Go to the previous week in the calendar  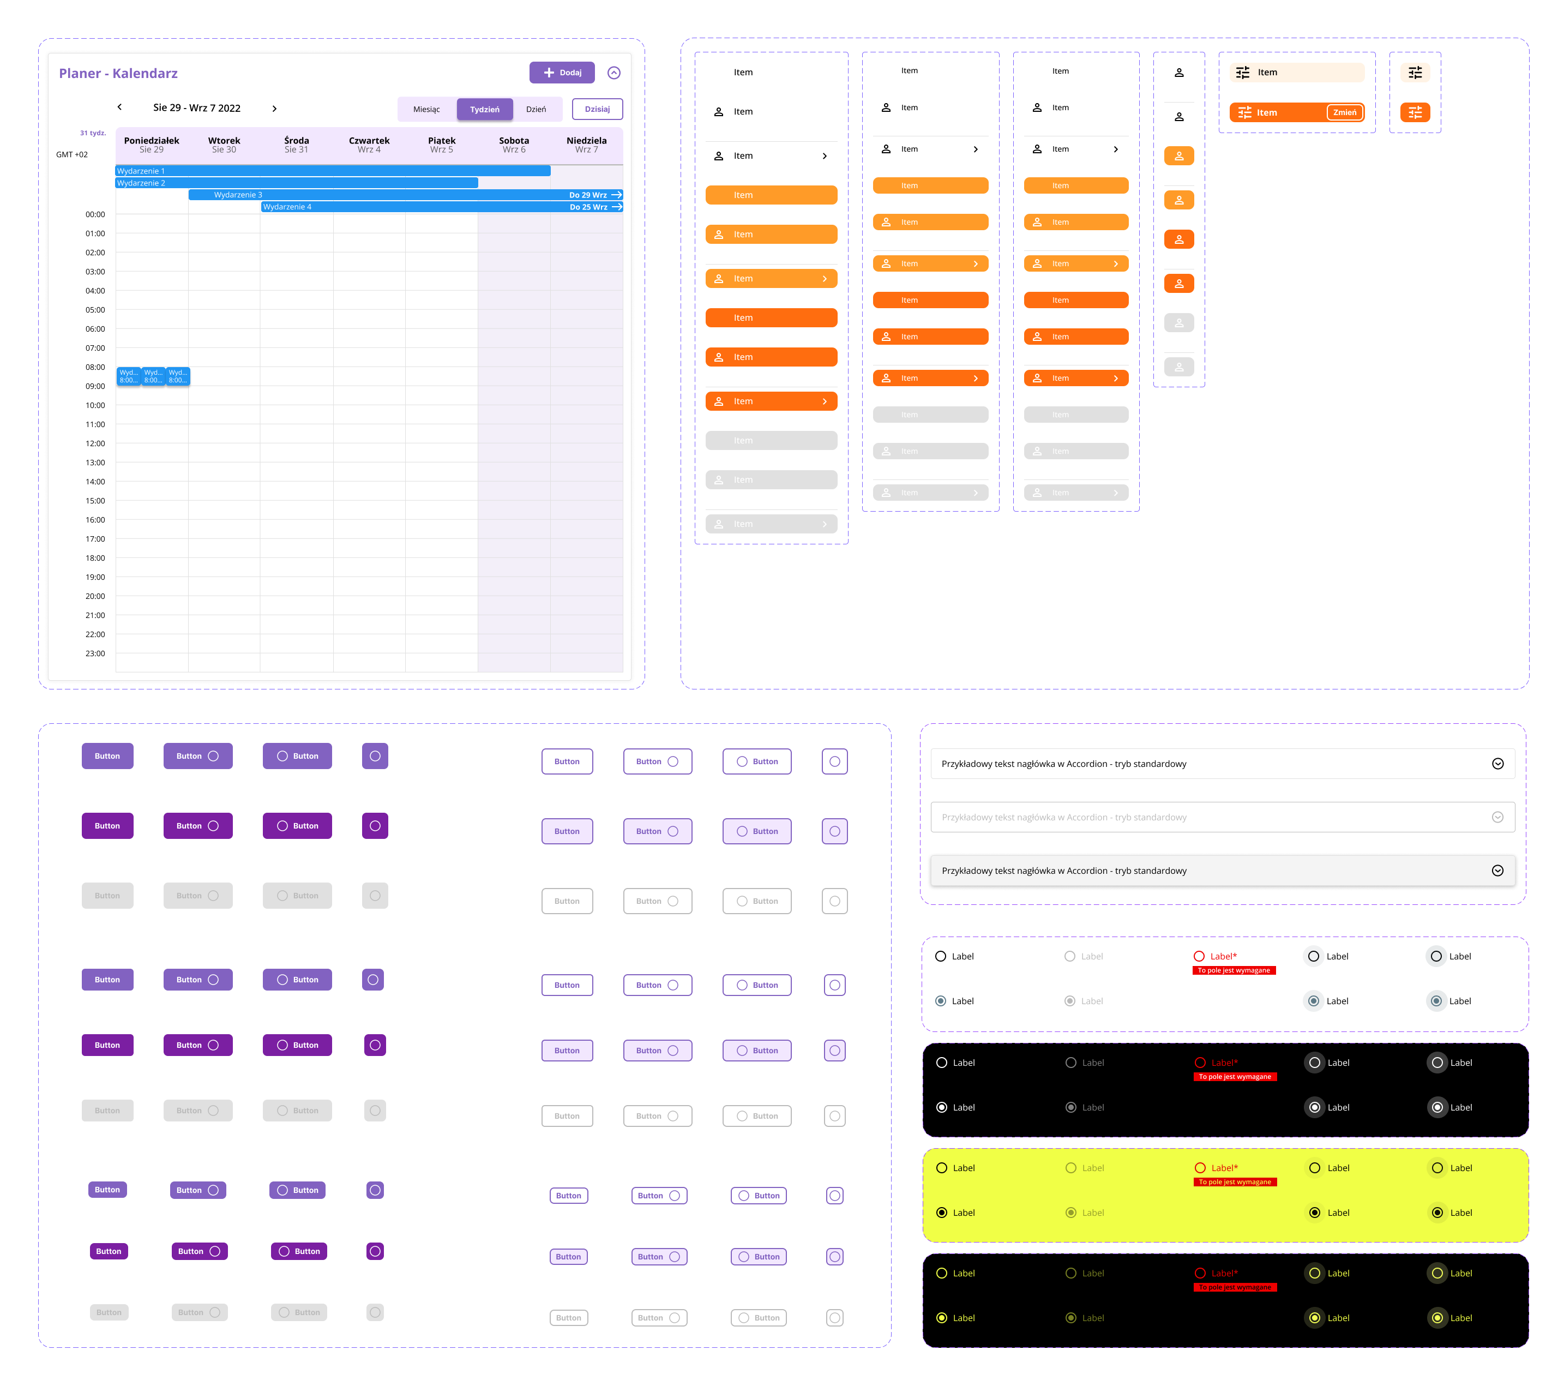point(119,107)
